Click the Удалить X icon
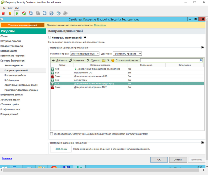This screenshot has width=208, height=175. [x=88, y=60]
